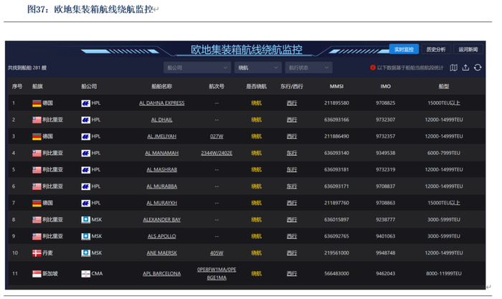This screenshot has height=299, width=502.
Task: Click CMA logo icon in APL BARCELONA row
Action: point(85,274)
